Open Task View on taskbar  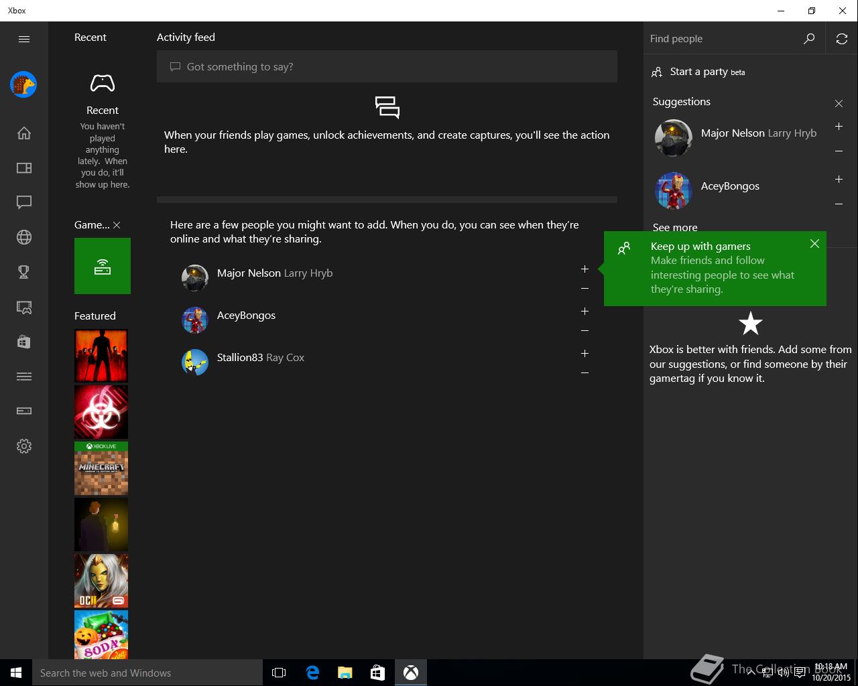(279, 673)
